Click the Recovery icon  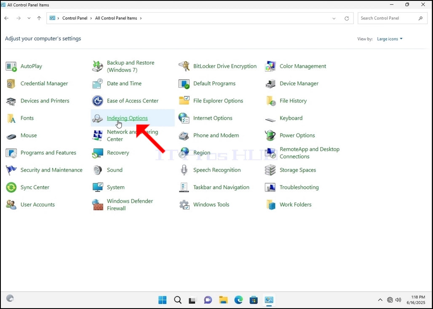[97, 153]
